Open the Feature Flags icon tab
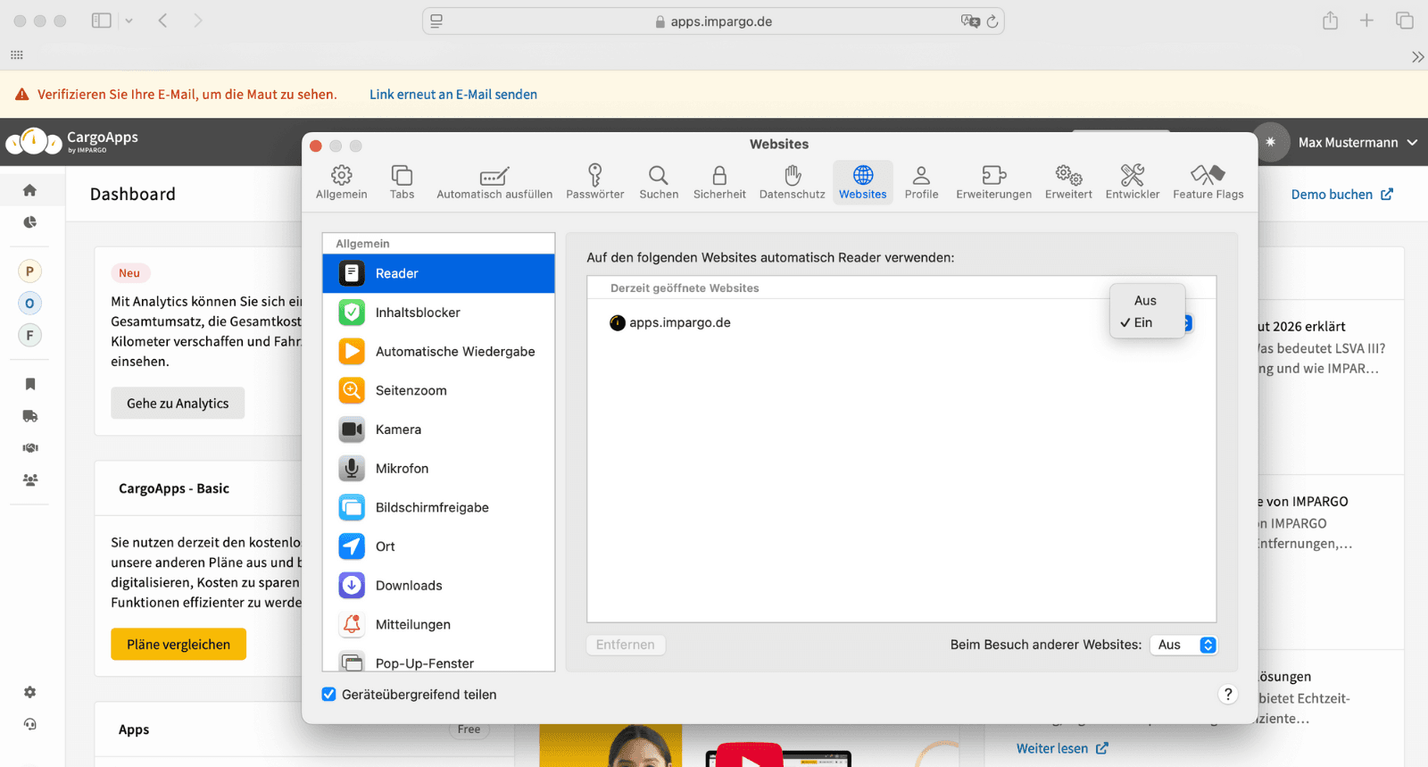1428x767 pixels. pyautogui.click(x=1208, y=182)
